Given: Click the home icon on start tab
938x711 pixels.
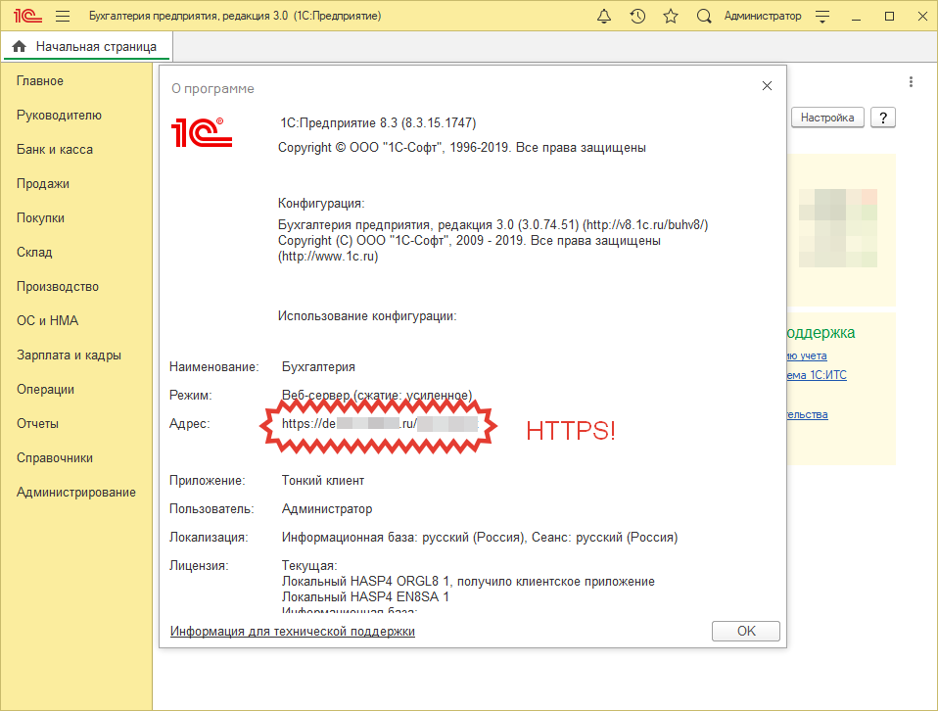Looking at the screenshot, I should (20, 46).
